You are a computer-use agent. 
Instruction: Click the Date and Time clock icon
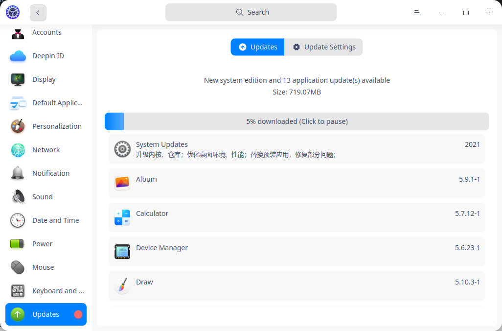[18, 220]
